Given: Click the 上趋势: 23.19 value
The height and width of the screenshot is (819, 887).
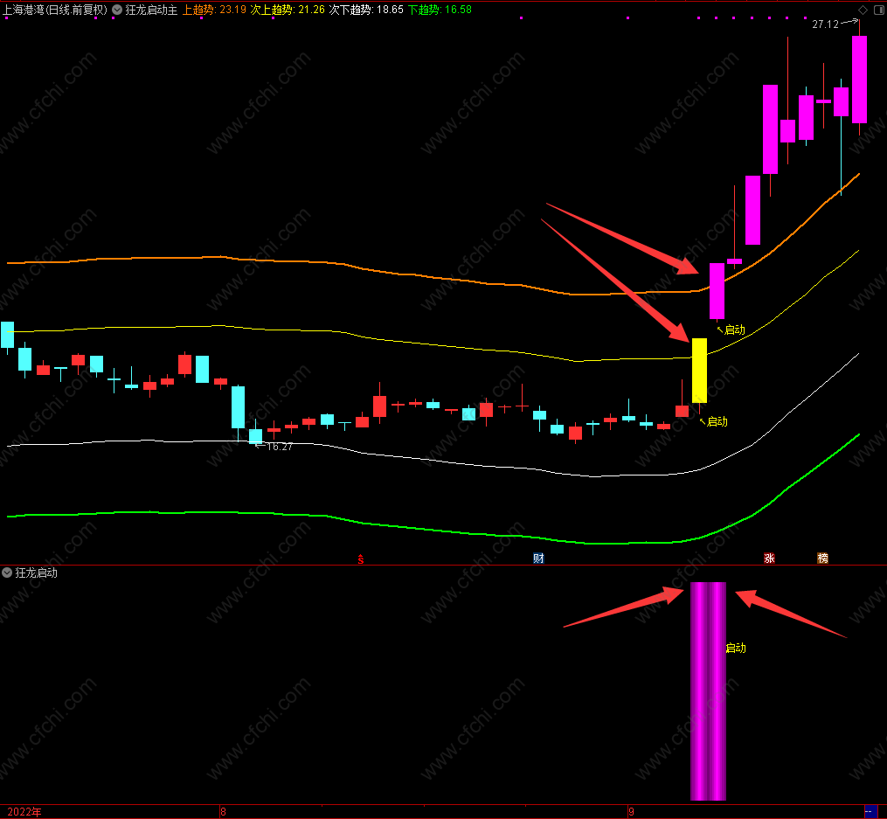Looking at the screenshot, I should [214, 10].
